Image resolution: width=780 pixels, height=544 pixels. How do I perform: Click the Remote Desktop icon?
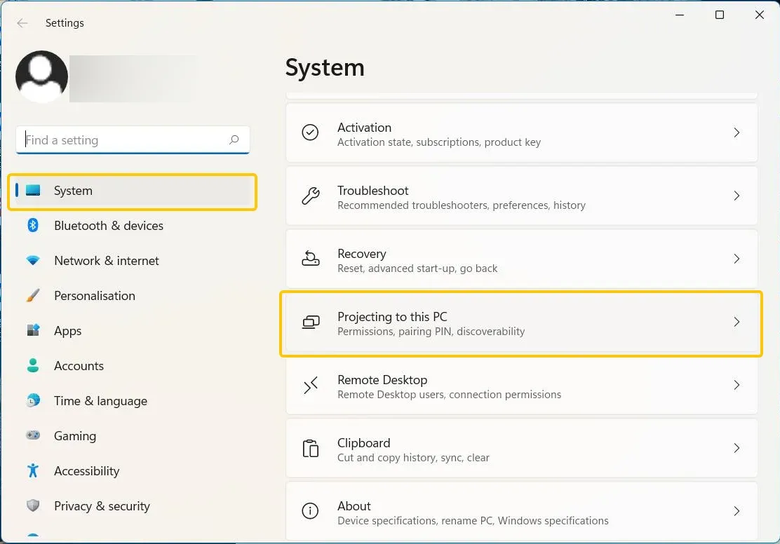311,385
